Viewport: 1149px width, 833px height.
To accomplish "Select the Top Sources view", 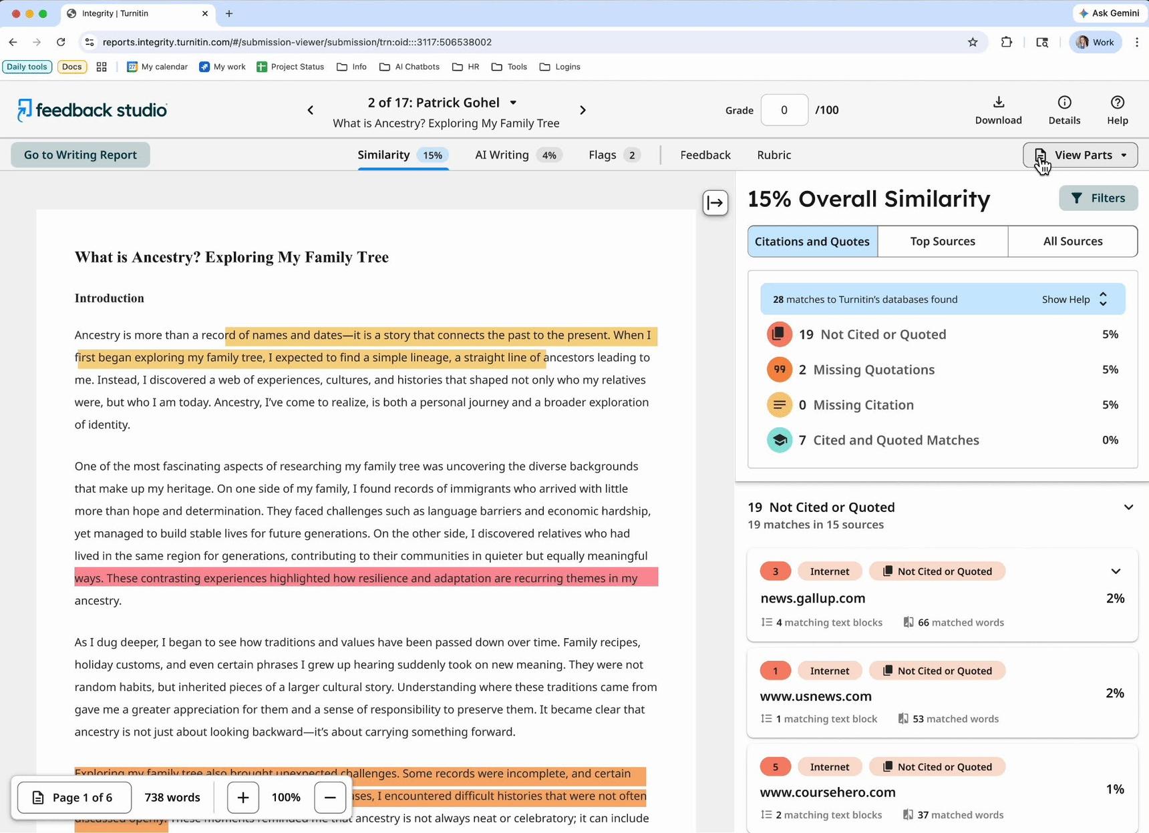I will click(943, 241).
